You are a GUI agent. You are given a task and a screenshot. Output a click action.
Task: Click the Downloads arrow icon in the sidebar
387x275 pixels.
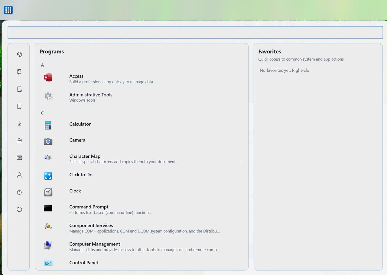19,123
